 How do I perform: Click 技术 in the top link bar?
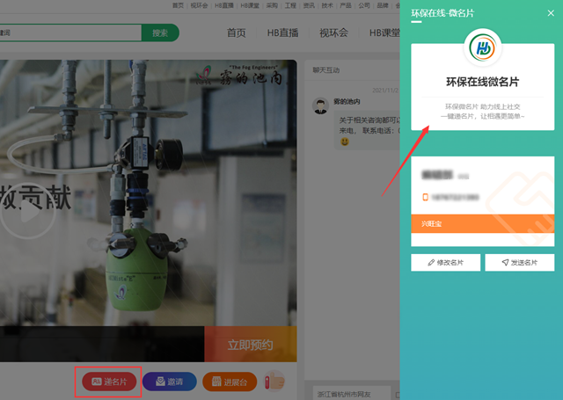326,5
